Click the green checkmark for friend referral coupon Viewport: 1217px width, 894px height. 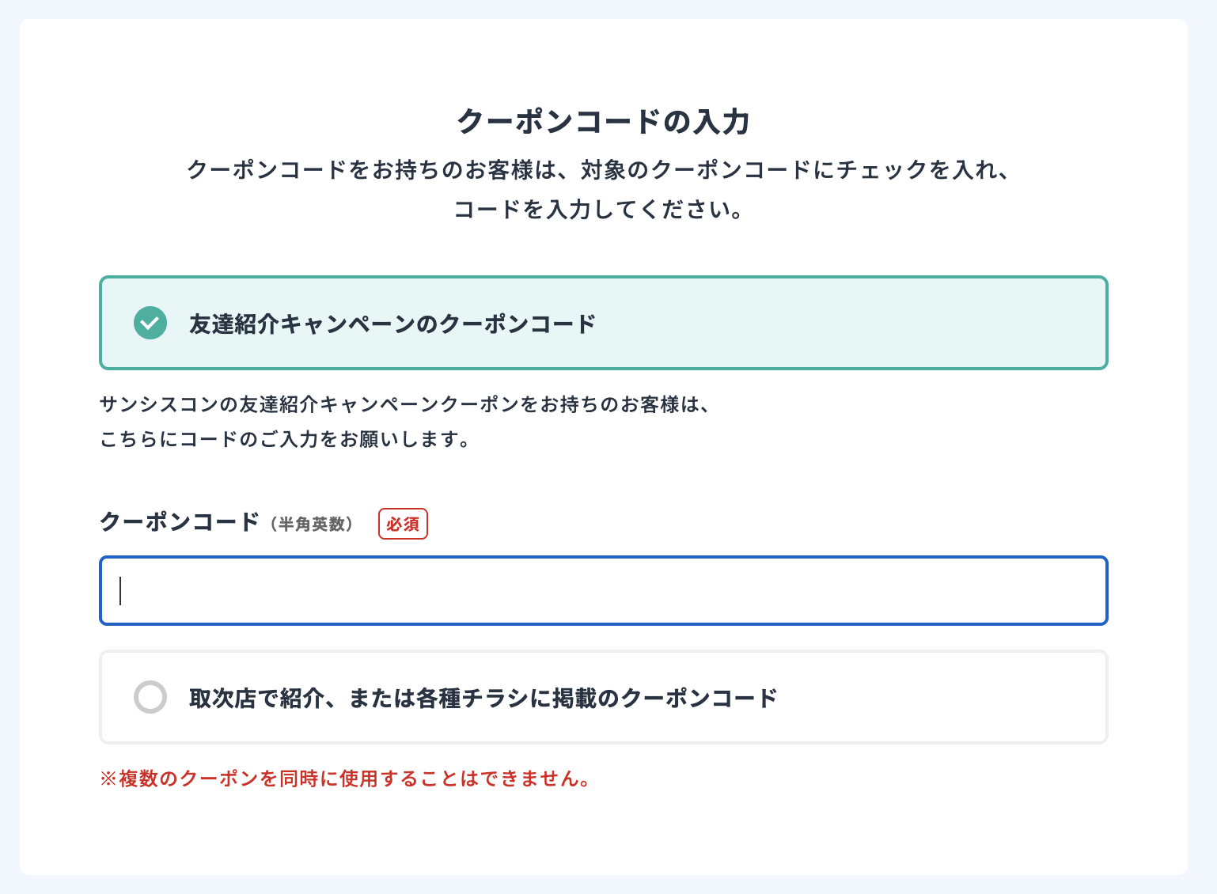pyautogui.click(x=150, y=323)
